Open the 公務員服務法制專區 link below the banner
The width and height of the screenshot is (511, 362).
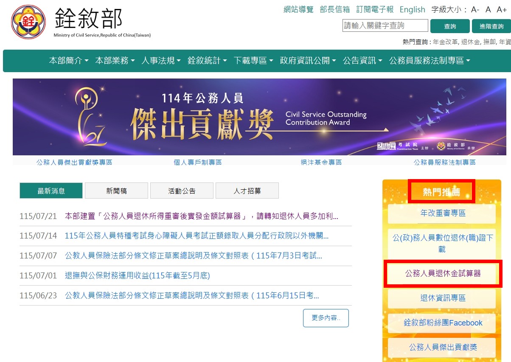tap(445, 162)
